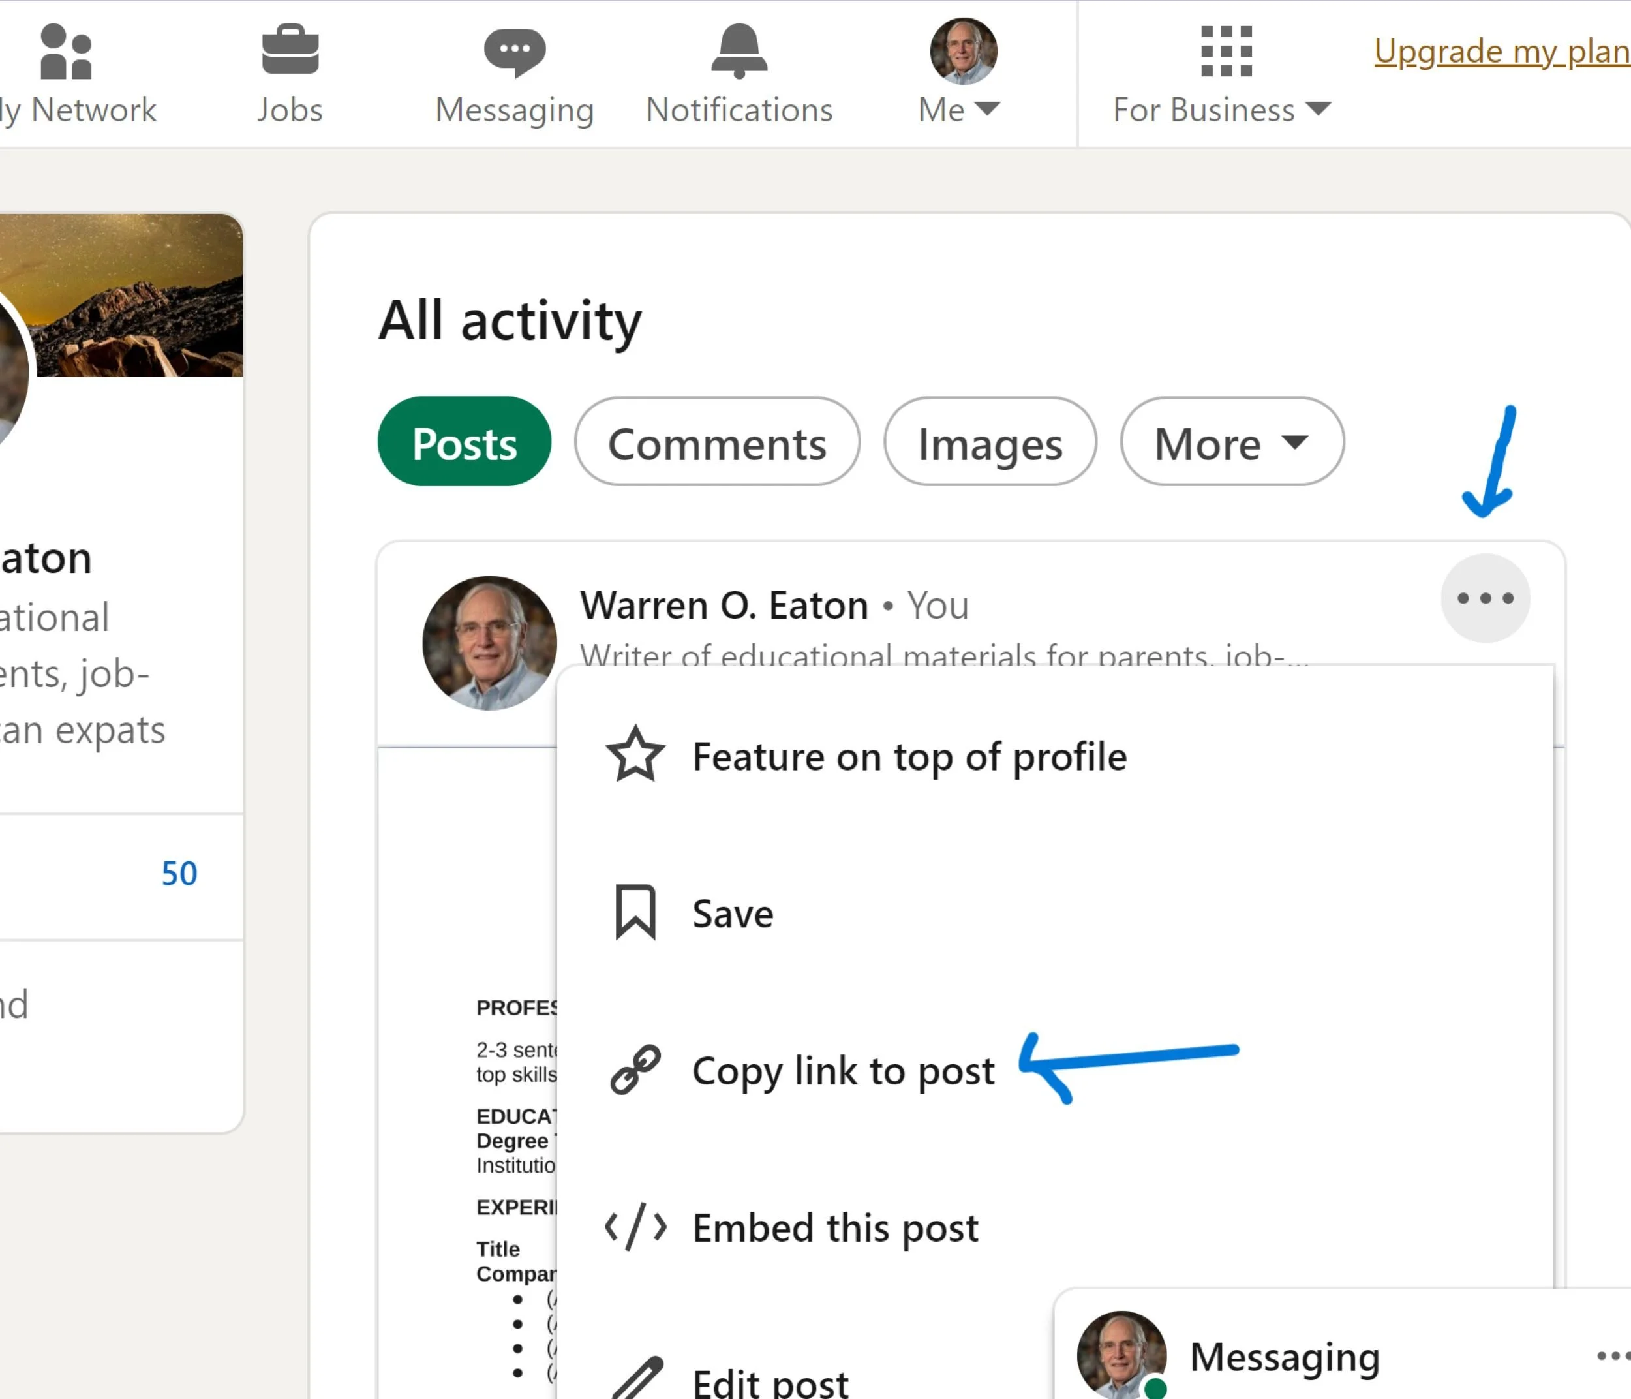The width and height of the screenshot is (1631, 1399).
Task: Click the For Business grid icon
Action: pyautogui.click(x=1226, y=52)
